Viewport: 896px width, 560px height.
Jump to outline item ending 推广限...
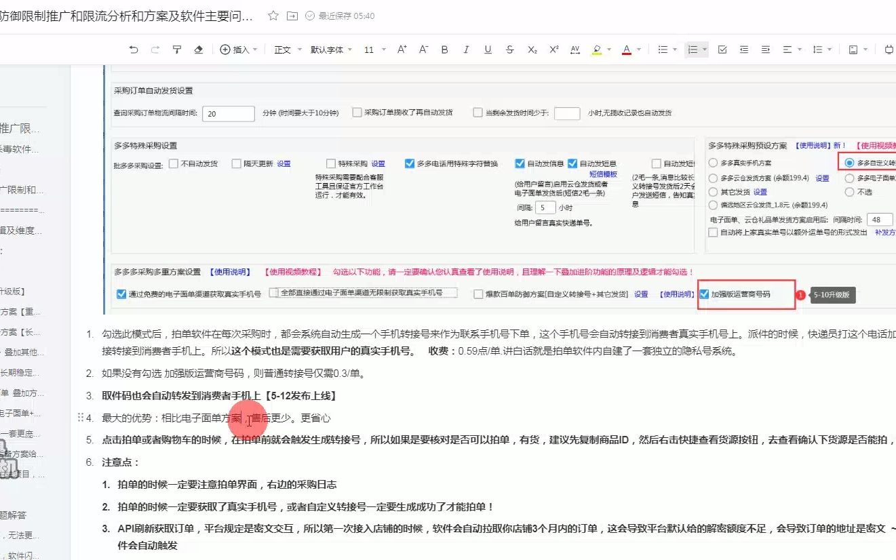[20, 128]
